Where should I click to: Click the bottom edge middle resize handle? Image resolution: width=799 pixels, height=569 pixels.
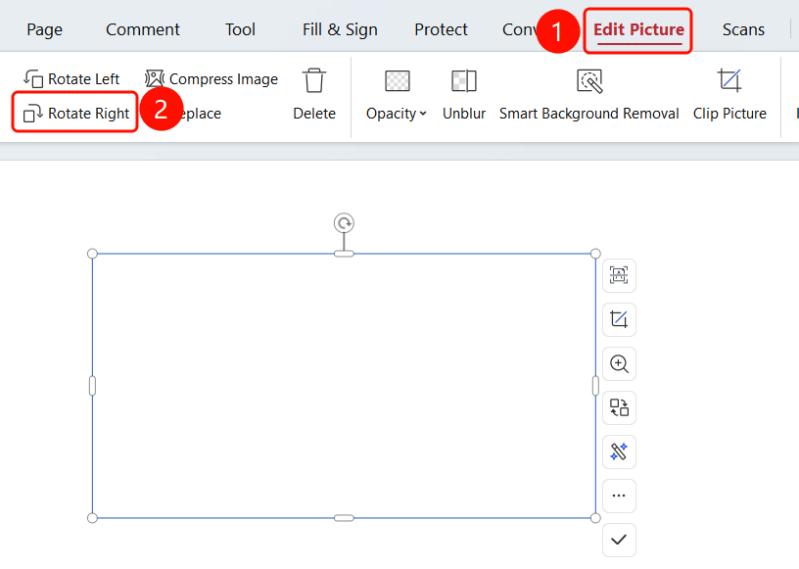pyautogui.click(x=344, y=518)
